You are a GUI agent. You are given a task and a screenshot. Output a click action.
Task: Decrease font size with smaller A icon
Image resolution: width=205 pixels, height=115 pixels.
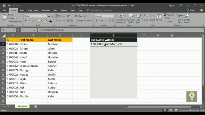point(53,16)
